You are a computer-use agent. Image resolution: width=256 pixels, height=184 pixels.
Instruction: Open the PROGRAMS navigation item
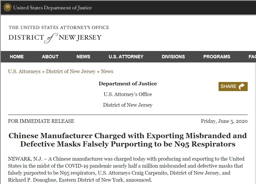click(217, 57)
